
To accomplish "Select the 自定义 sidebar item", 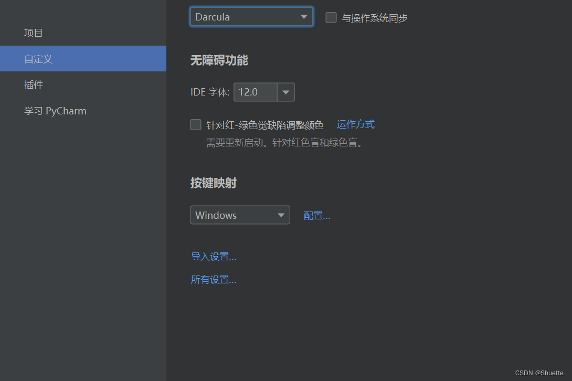I will (x=83, y=59).
